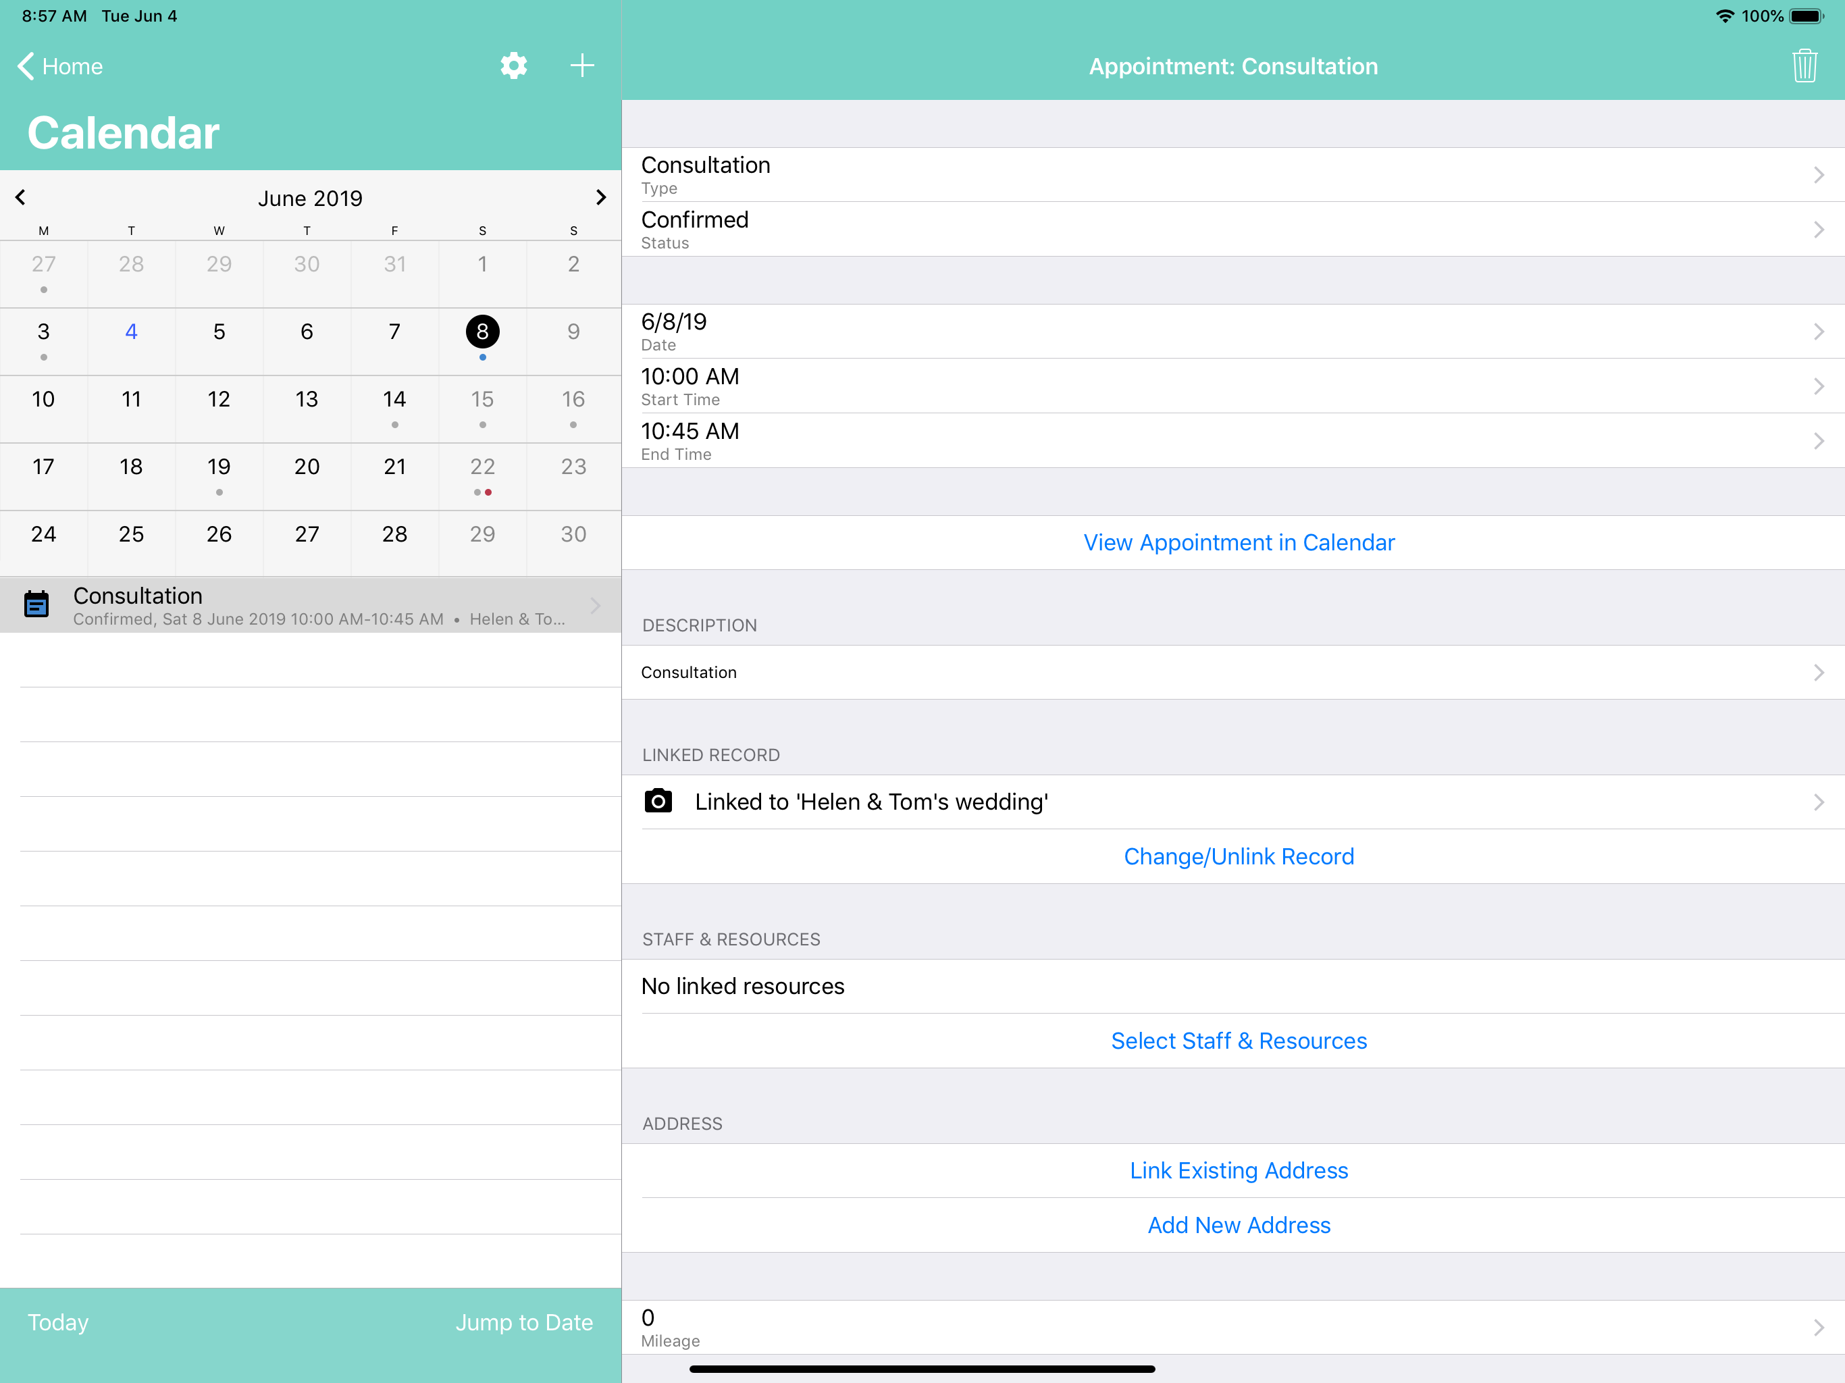This screenshot has width=1845, height=1383.
Task: Open the Confirmed Status row
Action: 1232,230
